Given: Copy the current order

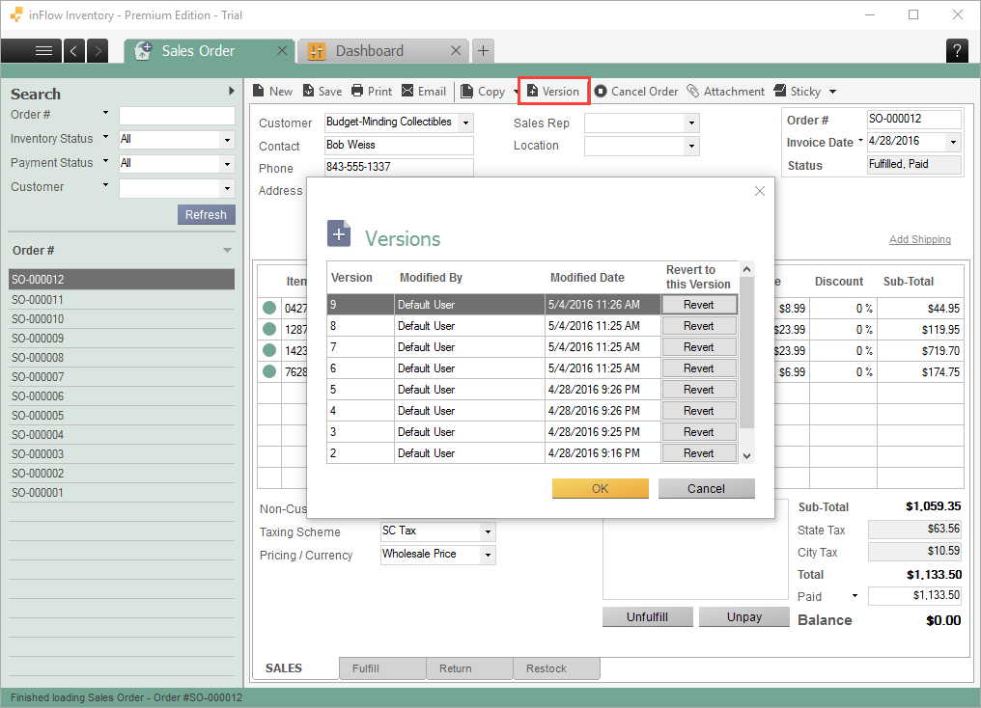Looking at the screenshot, I should point(486,91).
